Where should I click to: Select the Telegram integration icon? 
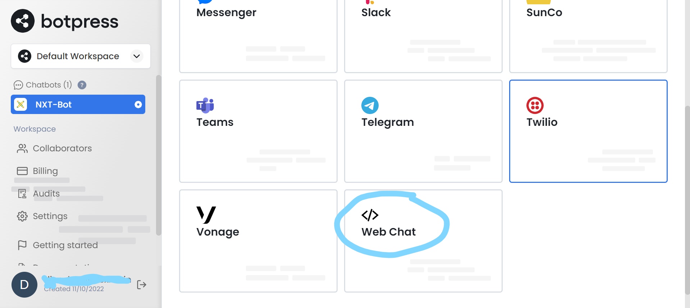click(x=370, y=105)
